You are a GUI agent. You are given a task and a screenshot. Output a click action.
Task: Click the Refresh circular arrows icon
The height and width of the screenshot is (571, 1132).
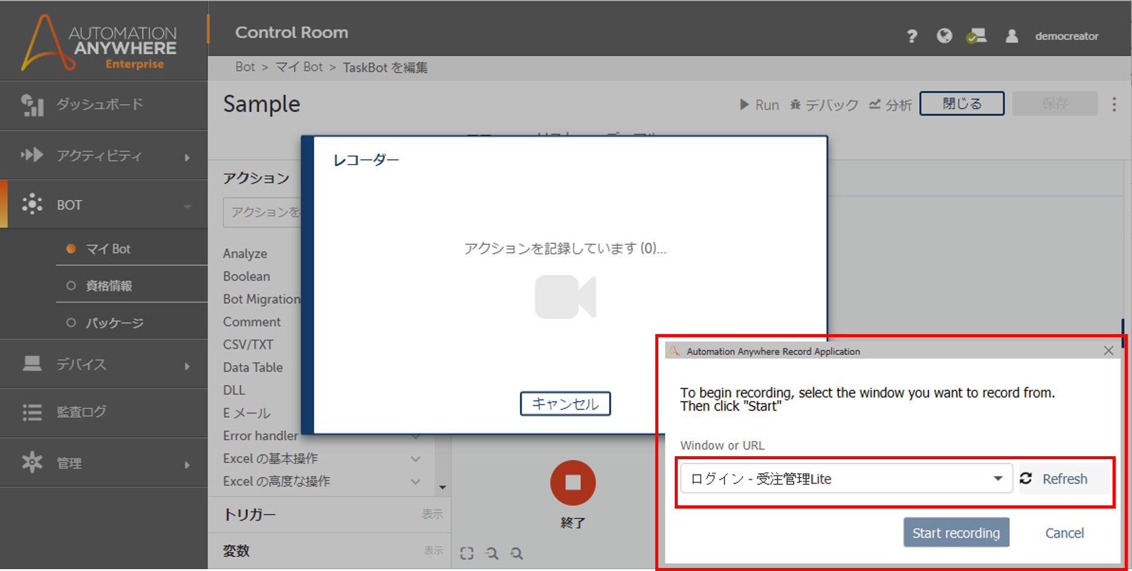tap(1026, 479)
